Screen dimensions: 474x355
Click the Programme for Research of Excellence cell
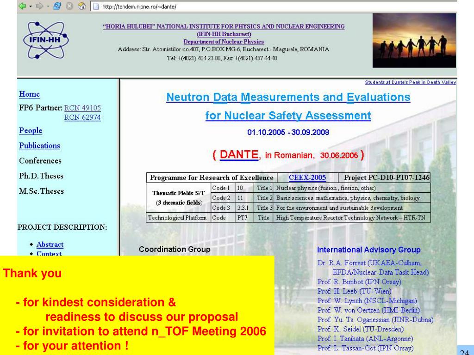pos(212,177)
